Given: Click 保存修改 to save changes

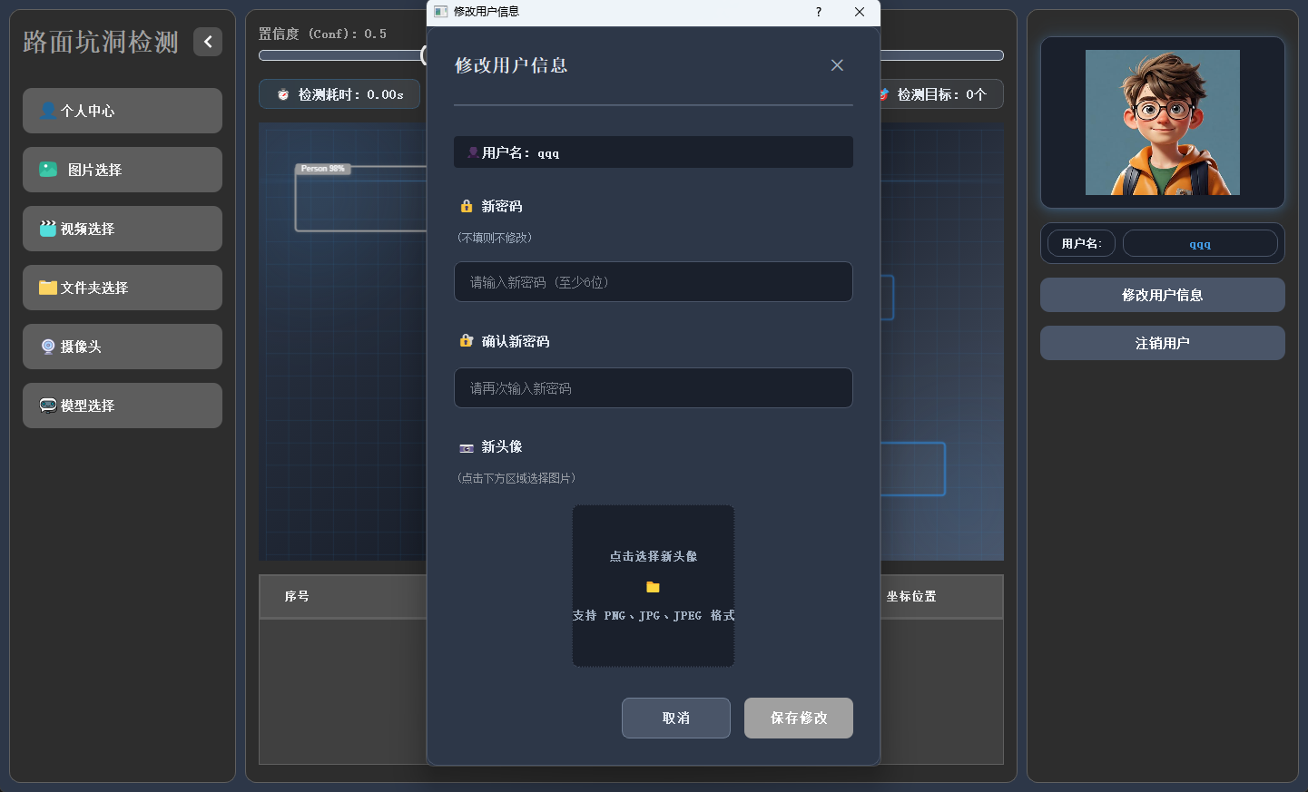Looking at the screenshot, I should tap(799, 718).
